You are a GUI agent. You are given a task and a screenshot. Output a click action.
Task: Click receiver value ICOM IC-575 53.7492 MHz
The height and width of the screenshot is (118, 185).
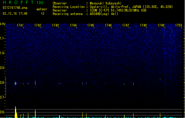(118, 10)
